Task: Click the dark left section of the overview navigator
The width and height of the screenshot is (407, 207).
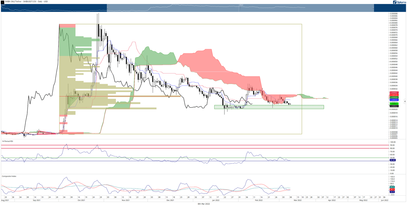Action: coord(54,8)
